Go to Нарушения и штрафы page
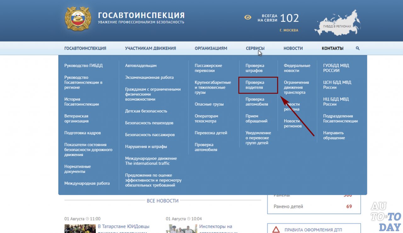 pos(146,147)
